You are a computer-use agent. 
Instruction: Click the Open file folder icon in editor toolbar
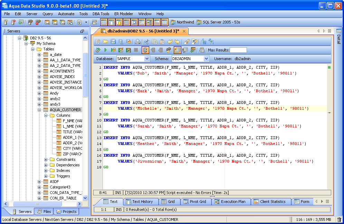point(106,42)
